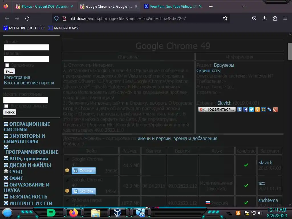Share via Mail.ru @ icon
This screenshot has width=292, height=219.
click(x=263, y=109)
